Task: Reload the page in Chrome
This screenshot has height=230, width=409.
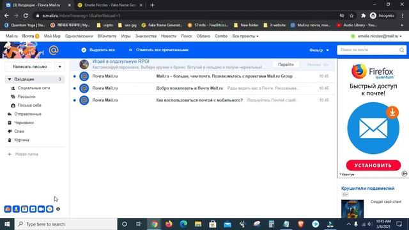Action: (x=26, y=15)
